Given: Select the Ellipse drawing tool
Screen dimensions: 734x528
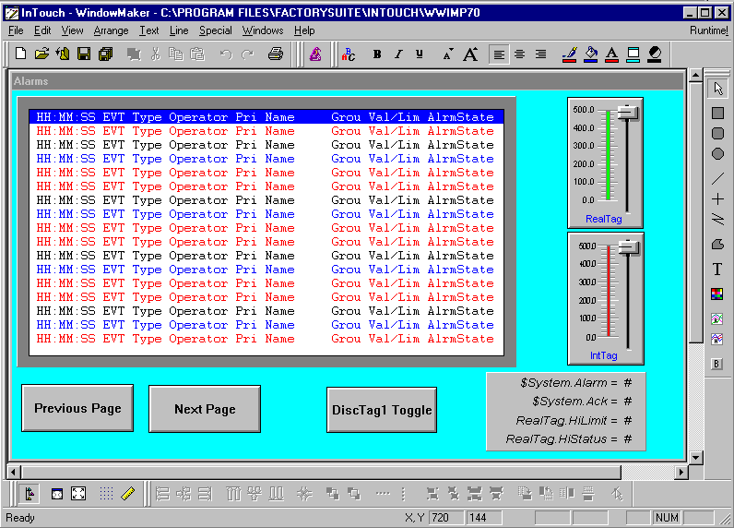Looking at the screenshot, I should tap(717, 153).
